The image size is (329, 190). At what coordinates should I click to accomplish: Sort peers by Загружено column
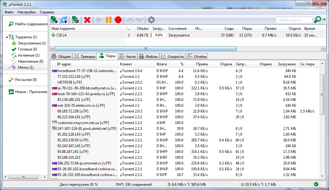pos(285,64)
